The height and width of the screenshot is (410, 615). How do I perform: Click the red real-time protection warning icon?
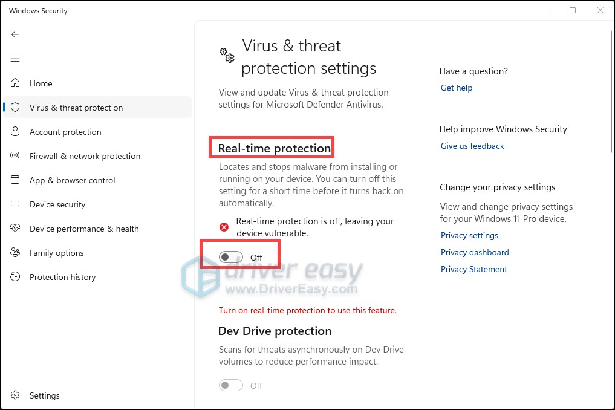(224, 227)
